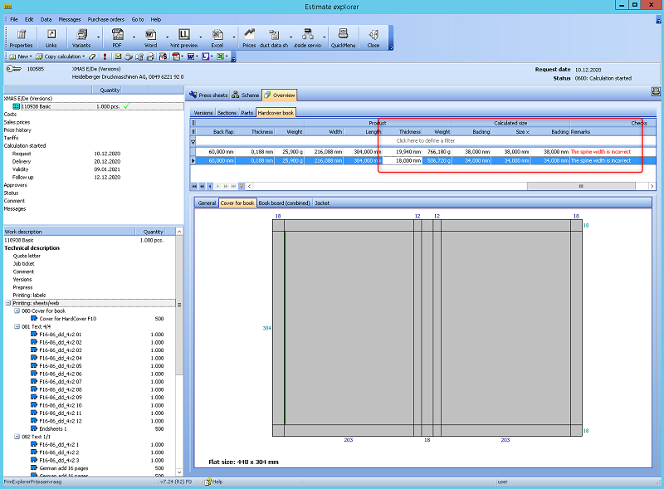
Task: Open the Outside service icon
Action: tap(308, 37)
